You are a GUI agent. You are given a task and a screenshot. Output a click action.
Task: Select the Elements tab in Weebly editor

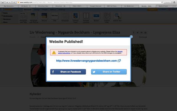click(x=28, y=10)
